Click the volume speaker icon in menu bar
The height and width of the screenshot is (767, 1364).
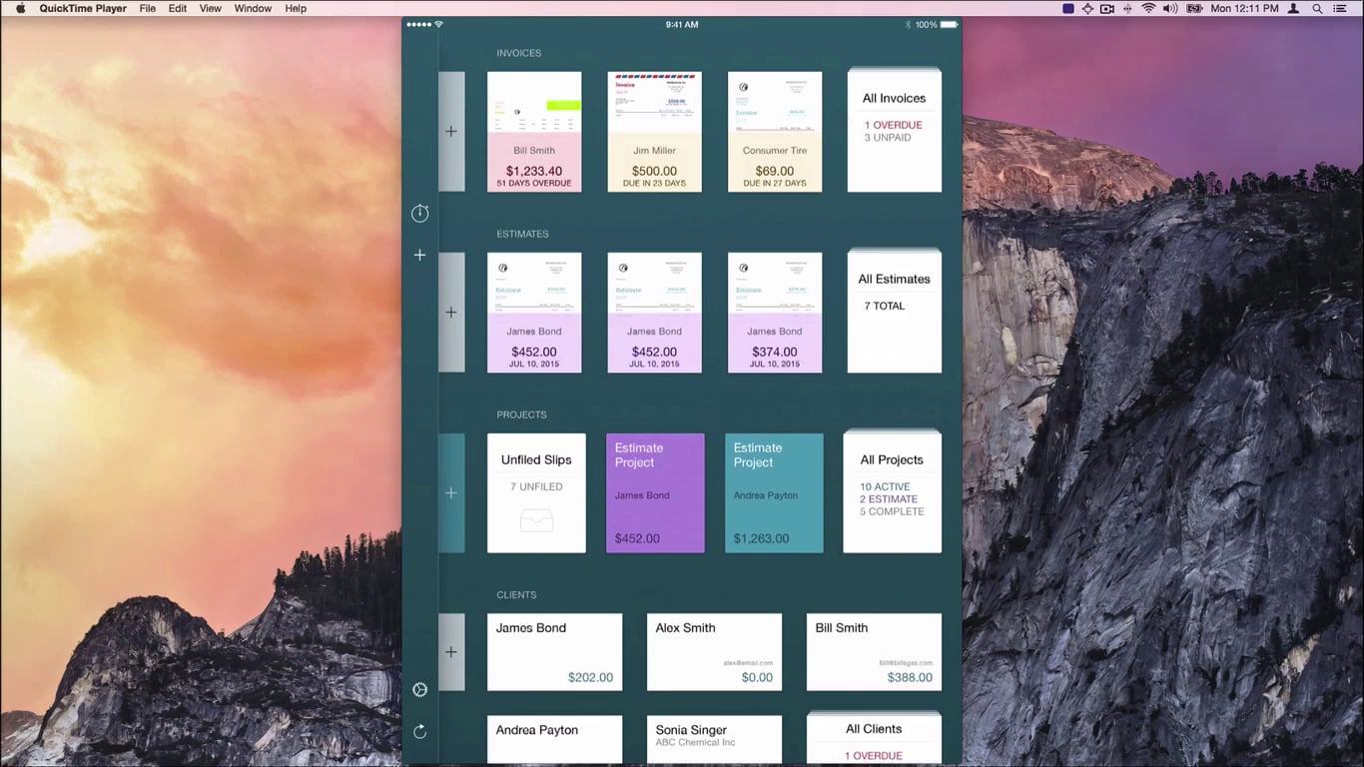[x=1169, y=8]
